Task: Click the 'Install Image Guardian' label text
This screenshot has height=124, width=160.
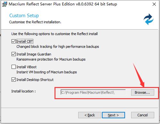Action: click(x=34, y=54)
